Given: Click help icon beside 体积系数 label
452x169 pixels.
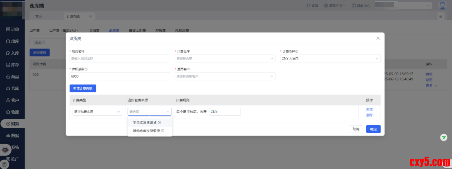Looking at the screenshot, I should click(86, 69).
